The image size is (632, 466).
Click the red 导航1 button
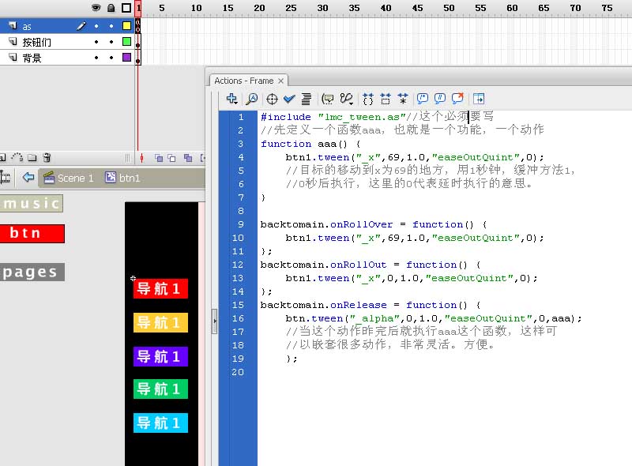pos(160,288)
